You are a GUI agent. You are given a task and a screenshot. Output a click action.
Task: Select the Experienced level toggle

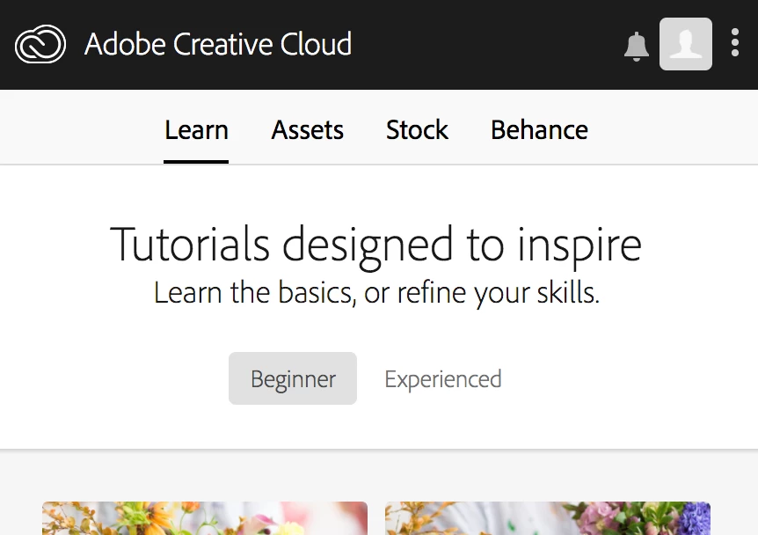[x=443, y=378]
